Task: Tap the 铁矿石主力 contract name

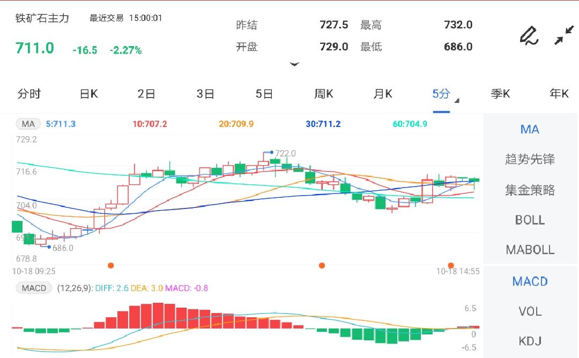Action: [42, 18]
